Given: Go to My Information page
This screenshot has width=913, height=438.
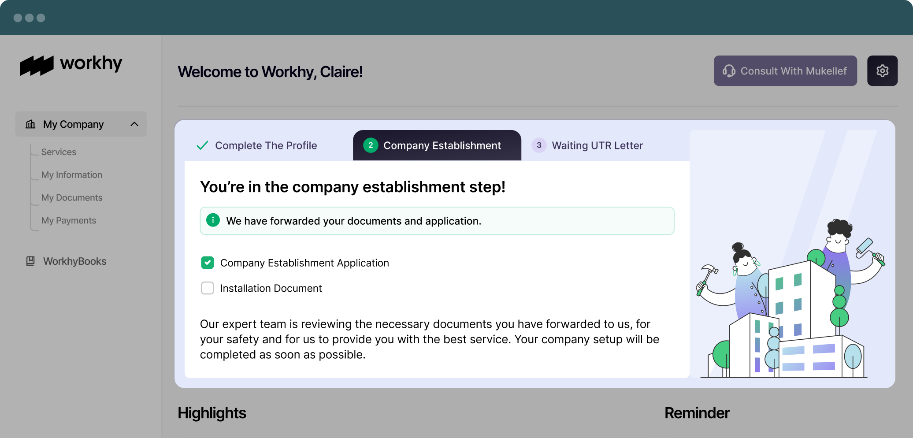Looking at the screenshot, I should (x=72, y=175).
